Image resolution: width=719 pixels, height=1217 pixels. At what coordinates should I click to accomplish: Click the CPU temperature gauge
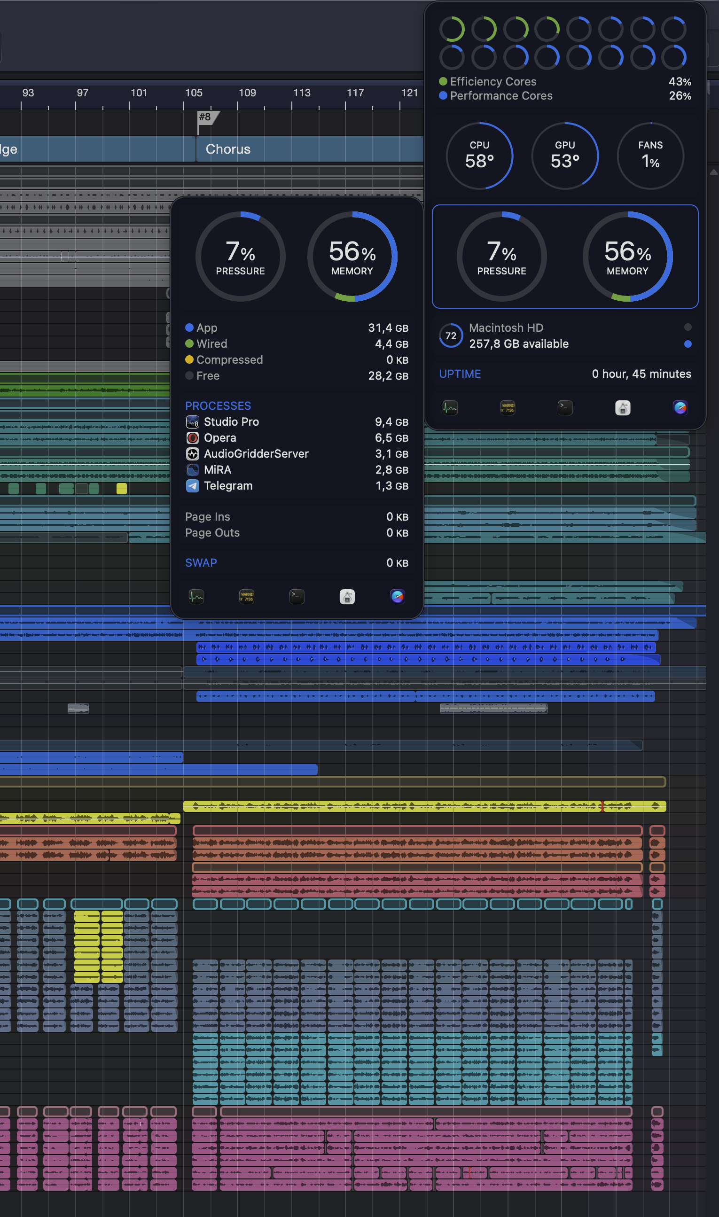[479, 156]
